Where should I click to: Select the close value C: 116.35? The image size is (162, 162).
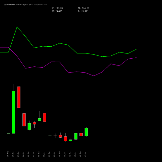(x=57, y=8)
